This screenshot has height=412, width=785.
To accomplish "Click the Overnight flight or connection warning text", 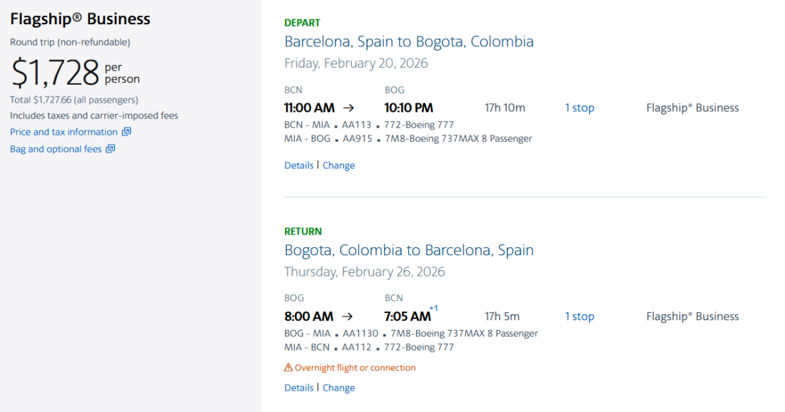I will 355,368.
